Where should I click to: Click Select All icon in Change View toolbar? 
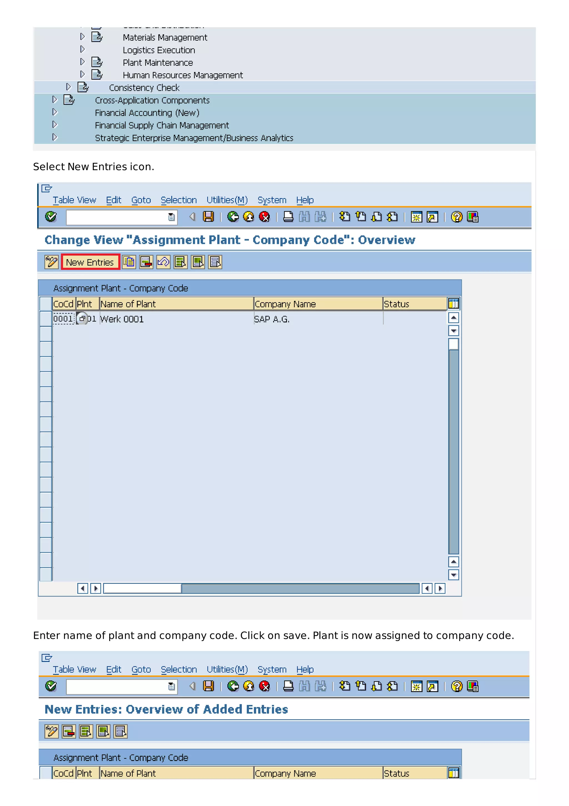181,262
